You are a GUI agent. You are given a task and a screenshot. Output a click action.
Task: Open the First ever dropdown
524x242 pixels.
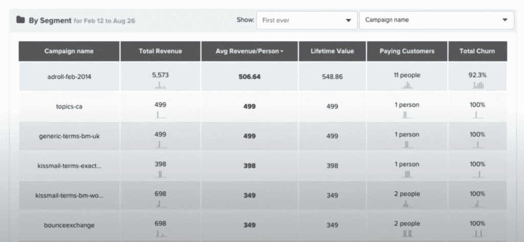[306, 20]
